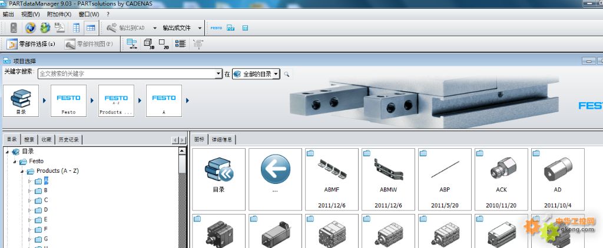Select the G folder in tree
This screenshot has width=603, height=248.
pos(41,239)
